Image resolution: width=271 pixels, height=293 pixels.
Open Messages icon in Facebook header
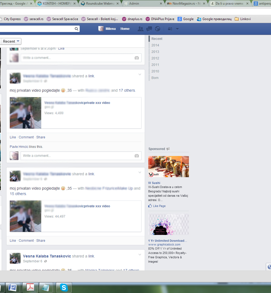pyautogui.click(x=149, y=29)
